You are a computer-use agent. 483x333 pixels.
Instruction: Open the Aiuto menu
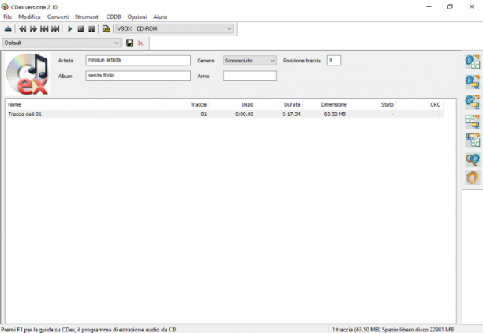[160, 17]
